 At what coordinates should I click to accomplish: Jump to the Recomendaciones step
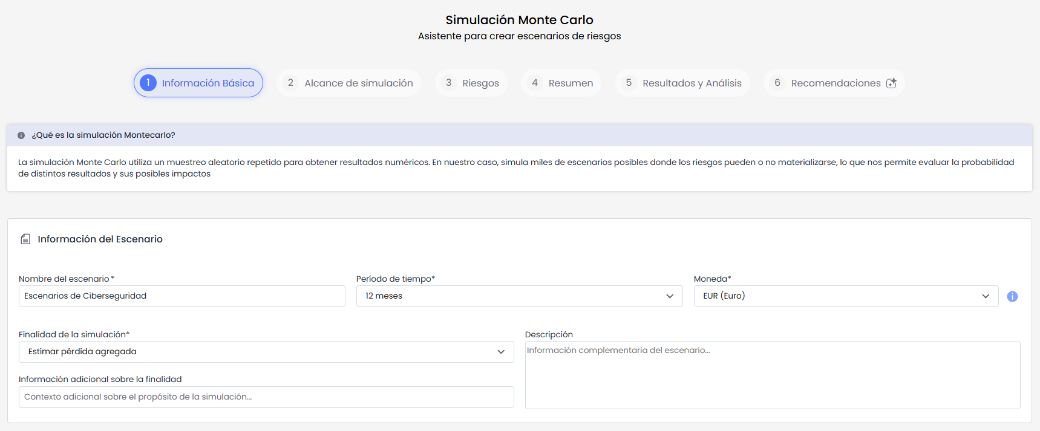(x=834, y=83)
